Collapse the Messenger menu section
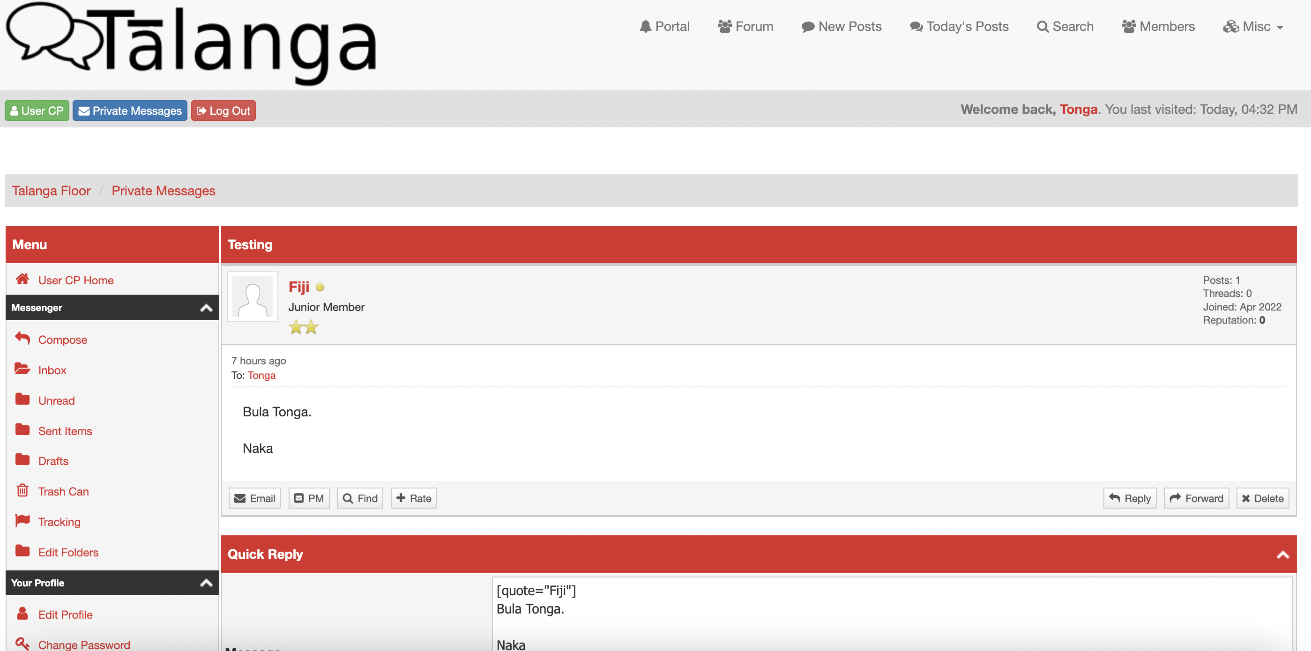Screen dimensions: 1311x651 click(206, 308)
